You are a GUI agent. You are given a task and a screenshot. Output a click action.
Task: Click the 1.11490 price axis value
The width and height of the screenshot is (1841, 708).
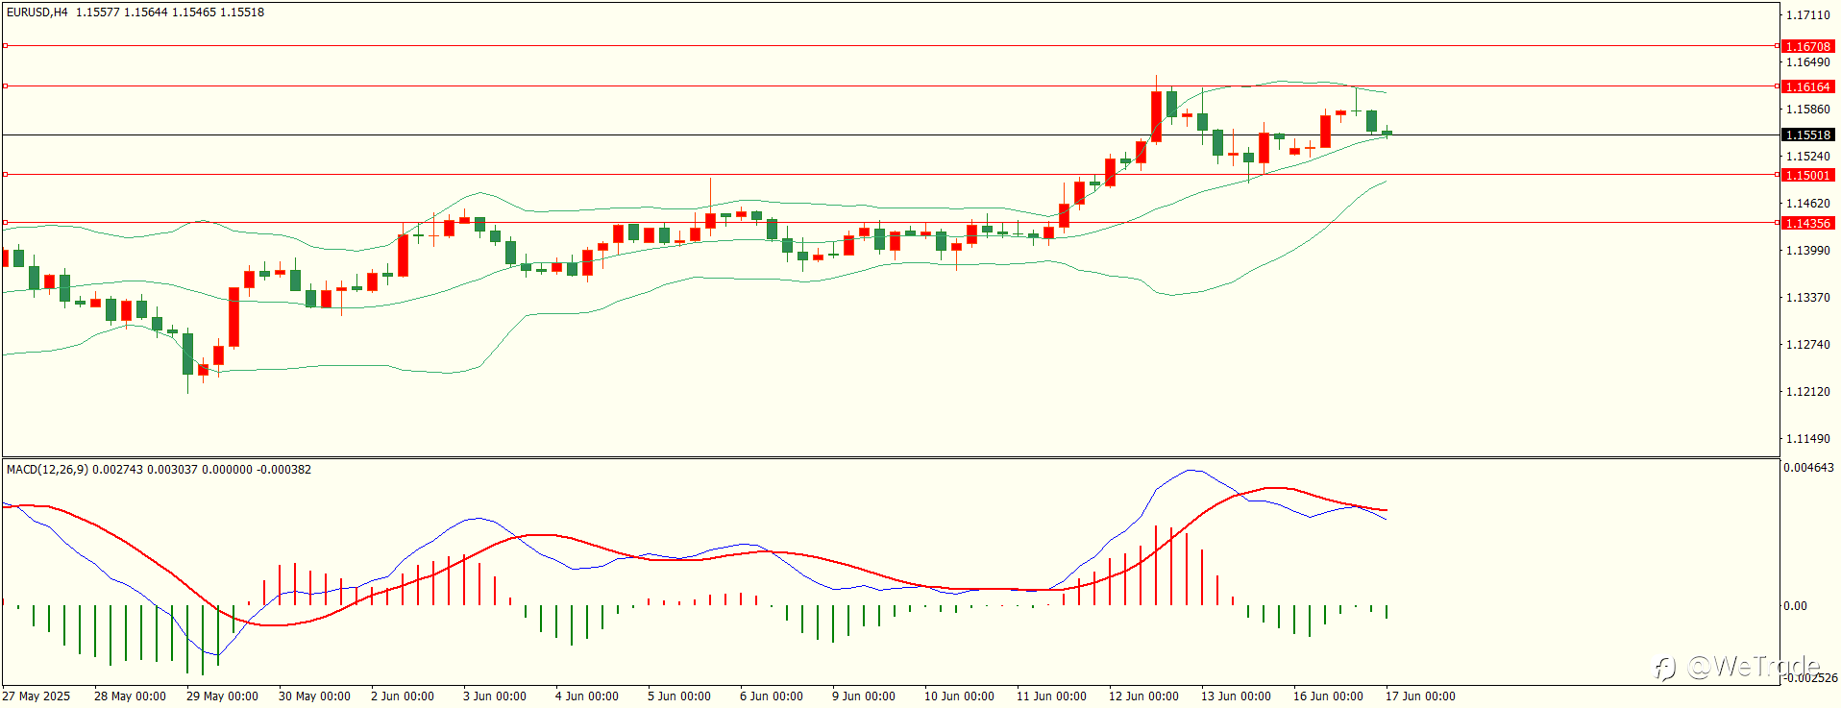(x=1807, y=439)
